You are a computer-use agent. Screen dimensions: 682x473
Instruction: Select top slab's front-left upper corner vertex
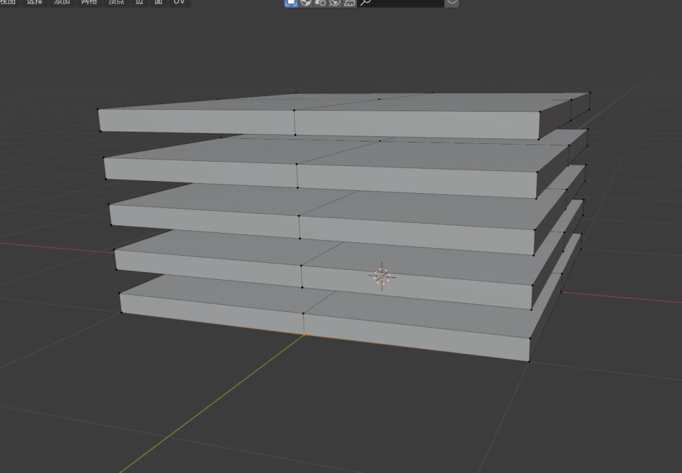[98, 109]
